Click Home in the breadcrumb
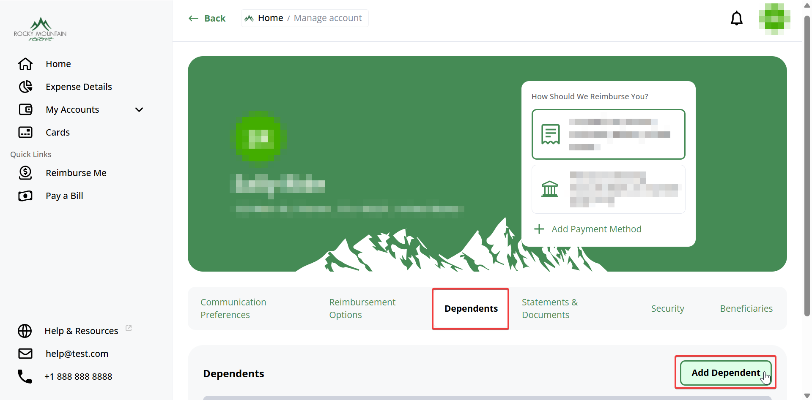 pos(270,18)
